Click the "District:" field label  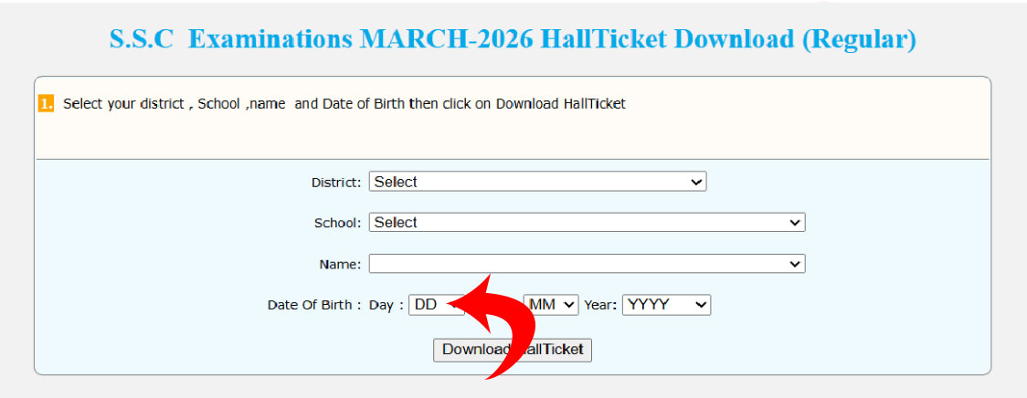(336, 183)
